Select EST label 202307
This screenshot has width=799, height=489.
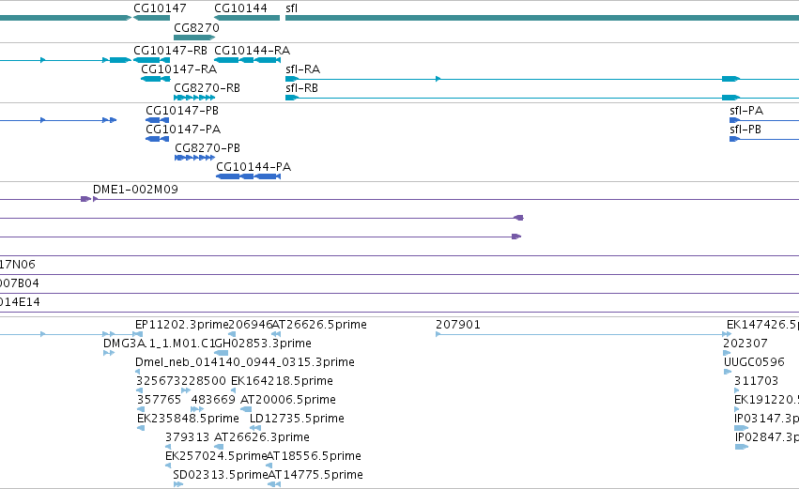[x=745, y=344]
